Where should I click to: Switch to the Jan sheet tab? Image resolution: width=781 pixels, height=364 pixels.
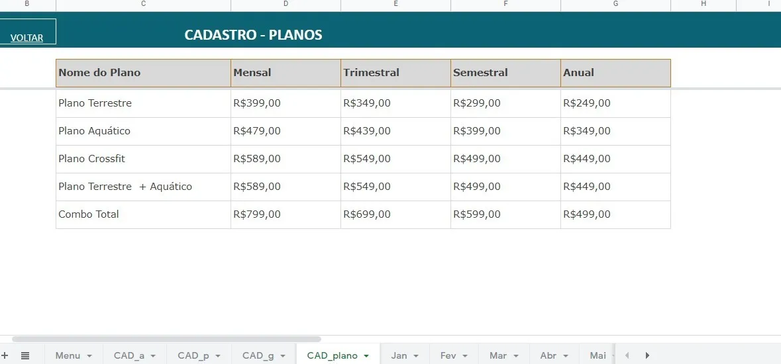(399, 355)
